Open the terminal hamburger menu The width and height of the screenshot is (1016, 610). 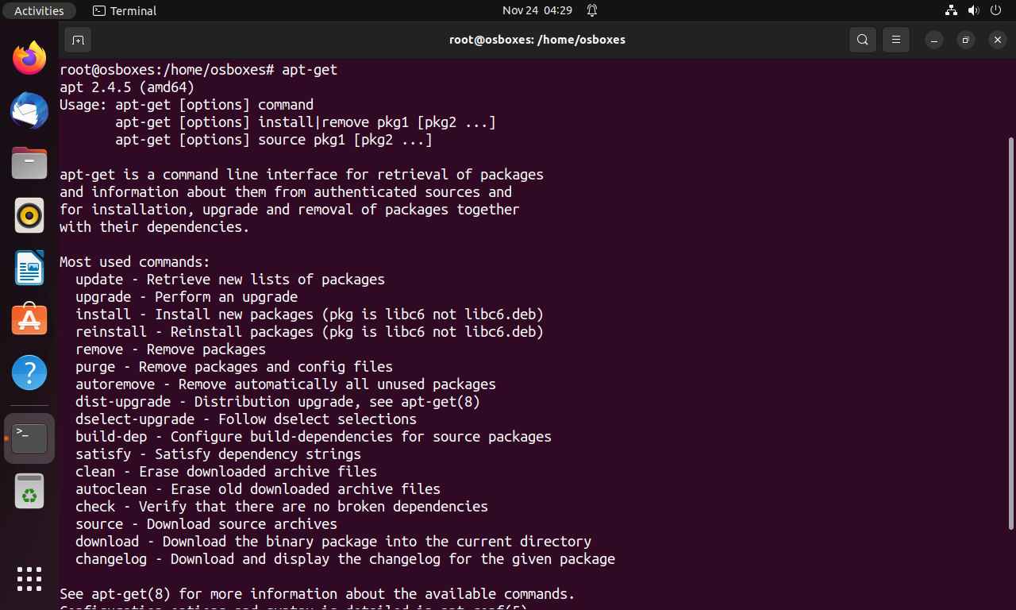(x=896, y=40)
